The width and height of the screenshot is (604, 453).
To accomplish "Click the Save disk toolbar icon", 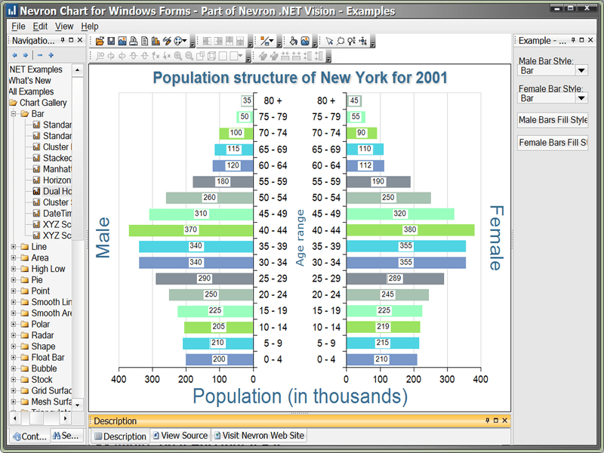I will coord(111,41).
